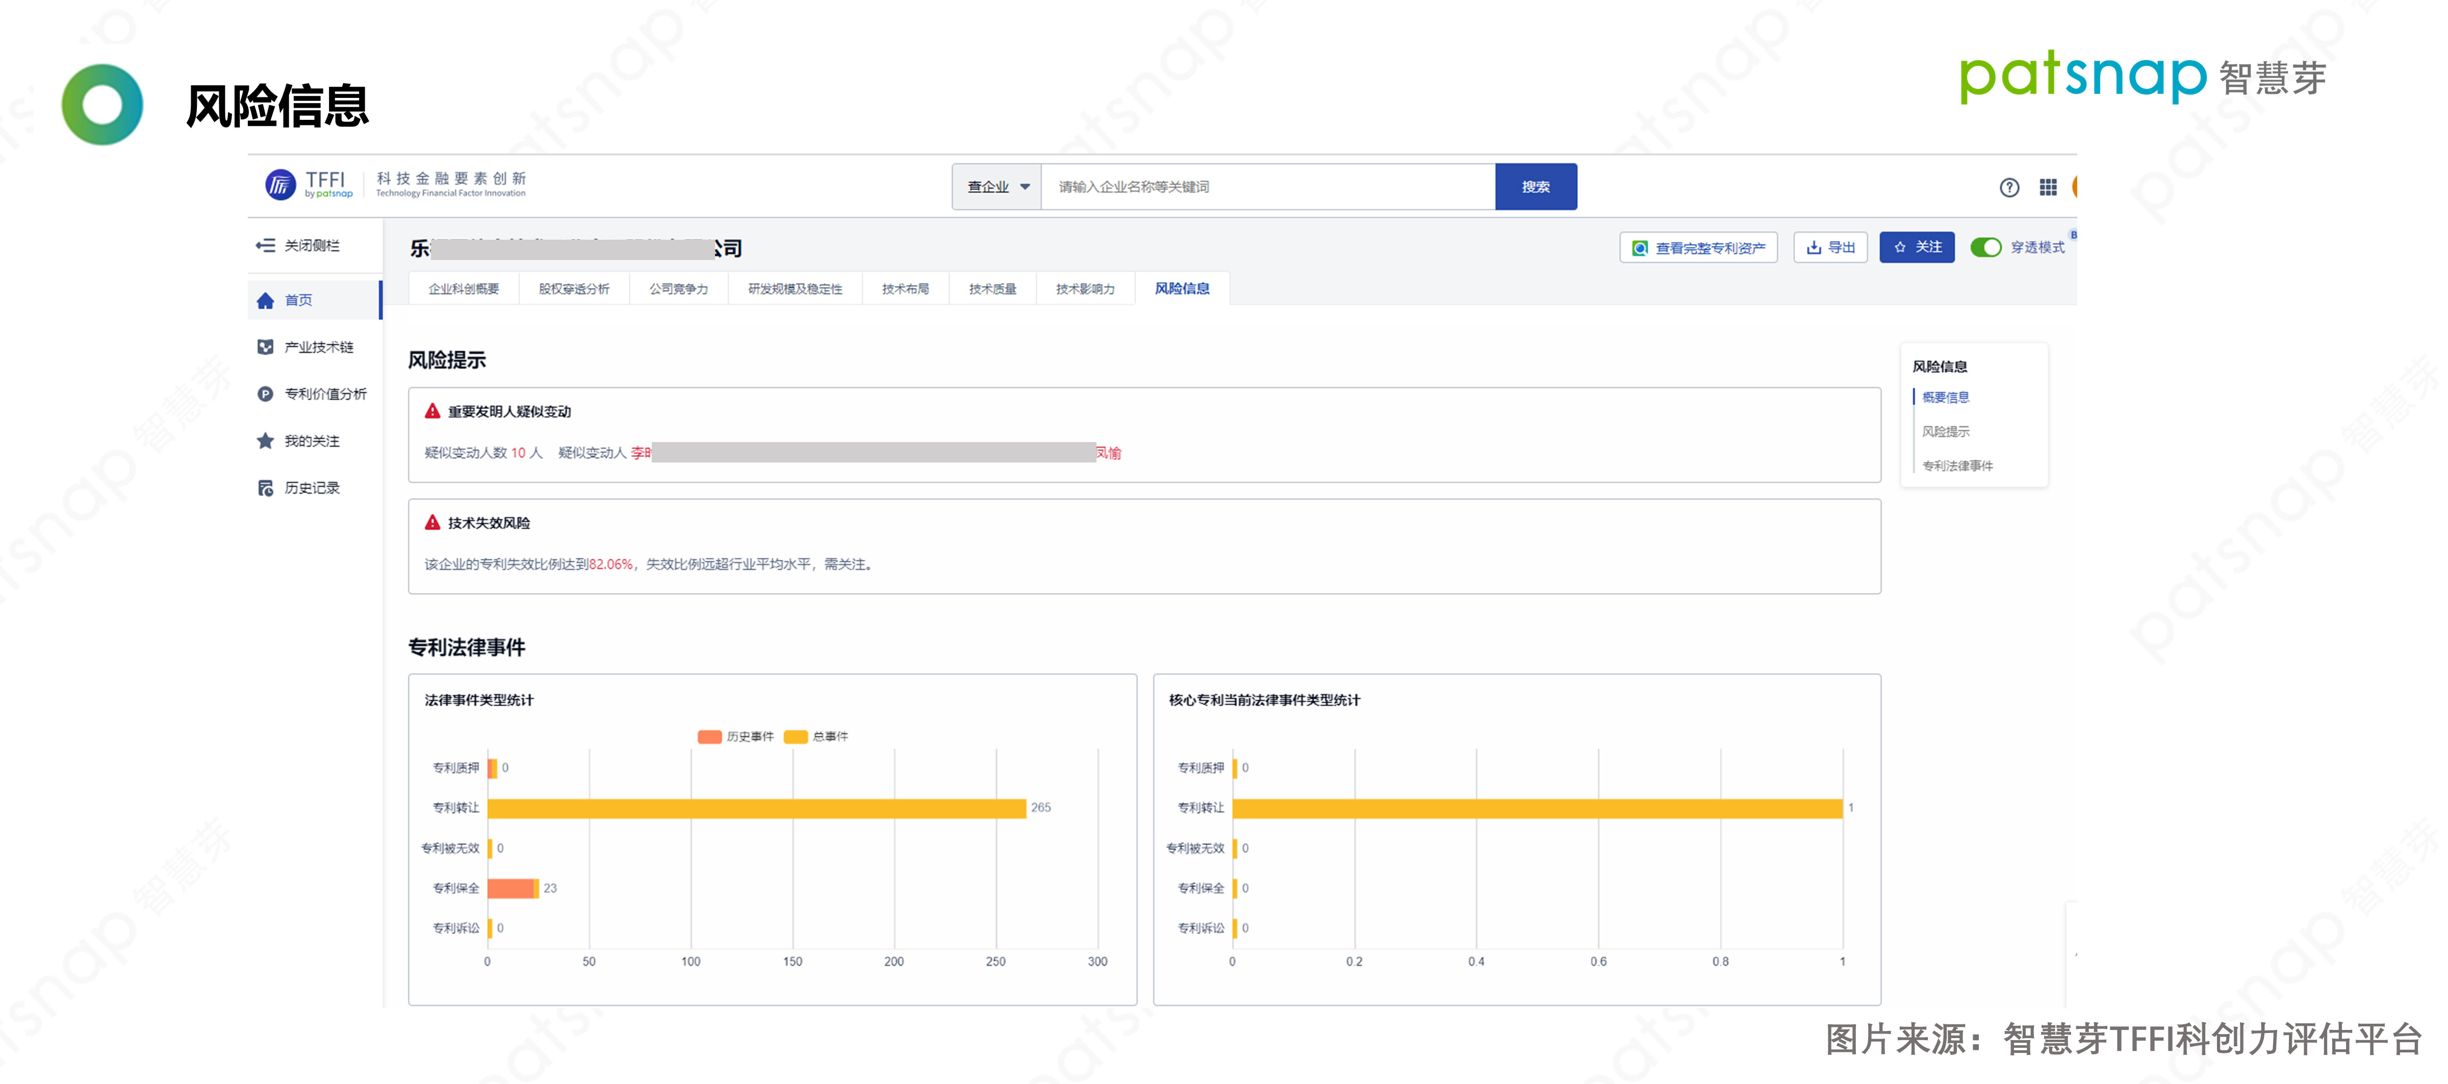2448x1084 pixels.
Task: Open the 查企业 search type dropdown
Action: (x=997, y=186)
